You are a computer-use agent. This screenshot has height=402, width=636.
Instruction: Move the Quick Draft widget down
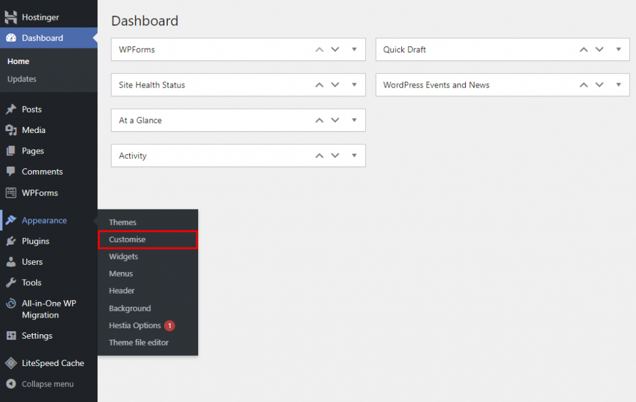coord(599,49)
